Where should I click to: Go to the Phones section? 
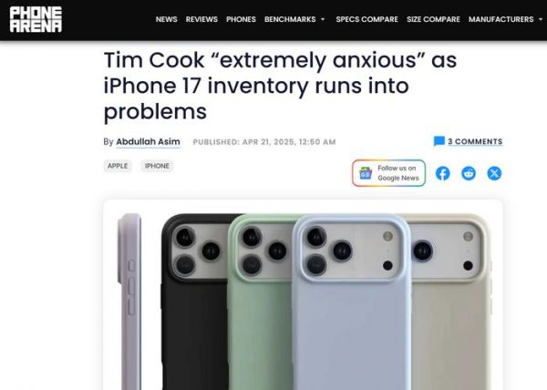[241, 19]
